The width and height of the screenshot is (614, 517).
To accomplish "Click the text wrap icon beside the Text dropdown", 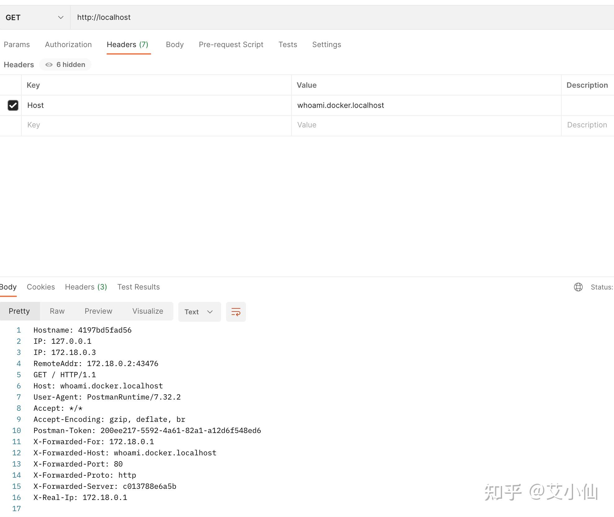I will point(236,312).
